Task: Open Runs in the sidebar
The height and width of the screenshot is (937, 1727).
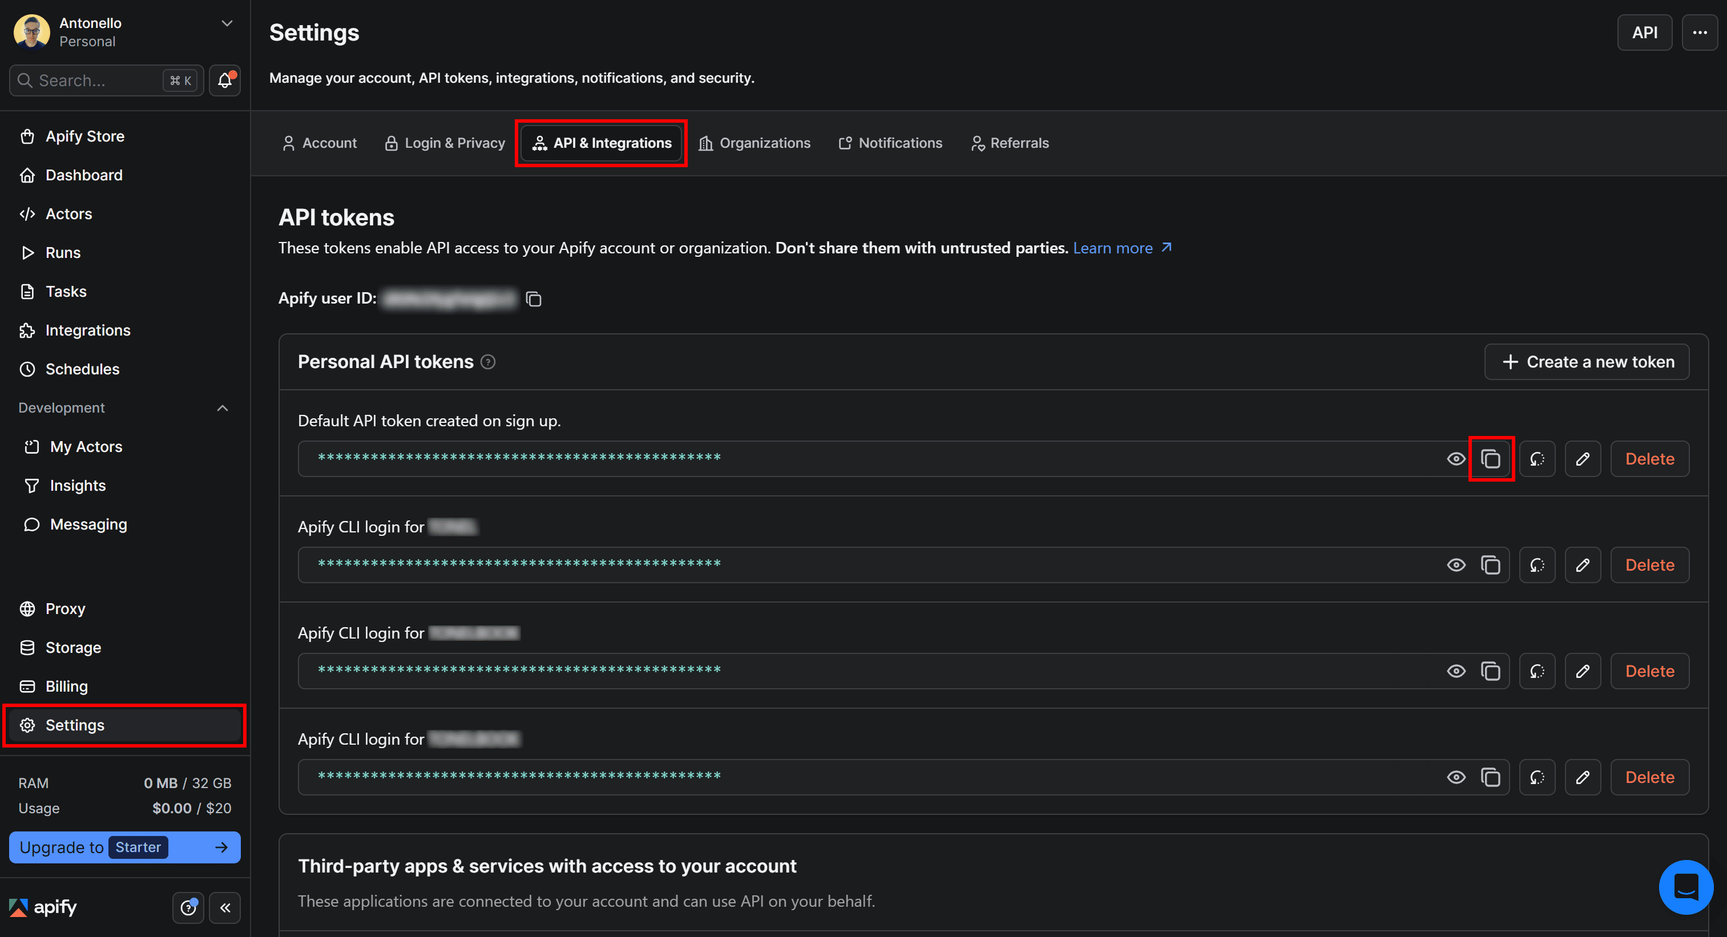Action: click(124, 253)
